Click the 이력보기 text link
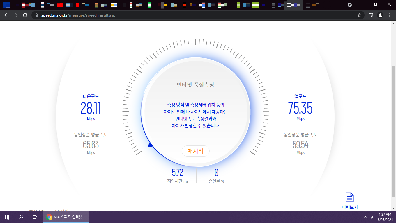 tap(349, 207)
